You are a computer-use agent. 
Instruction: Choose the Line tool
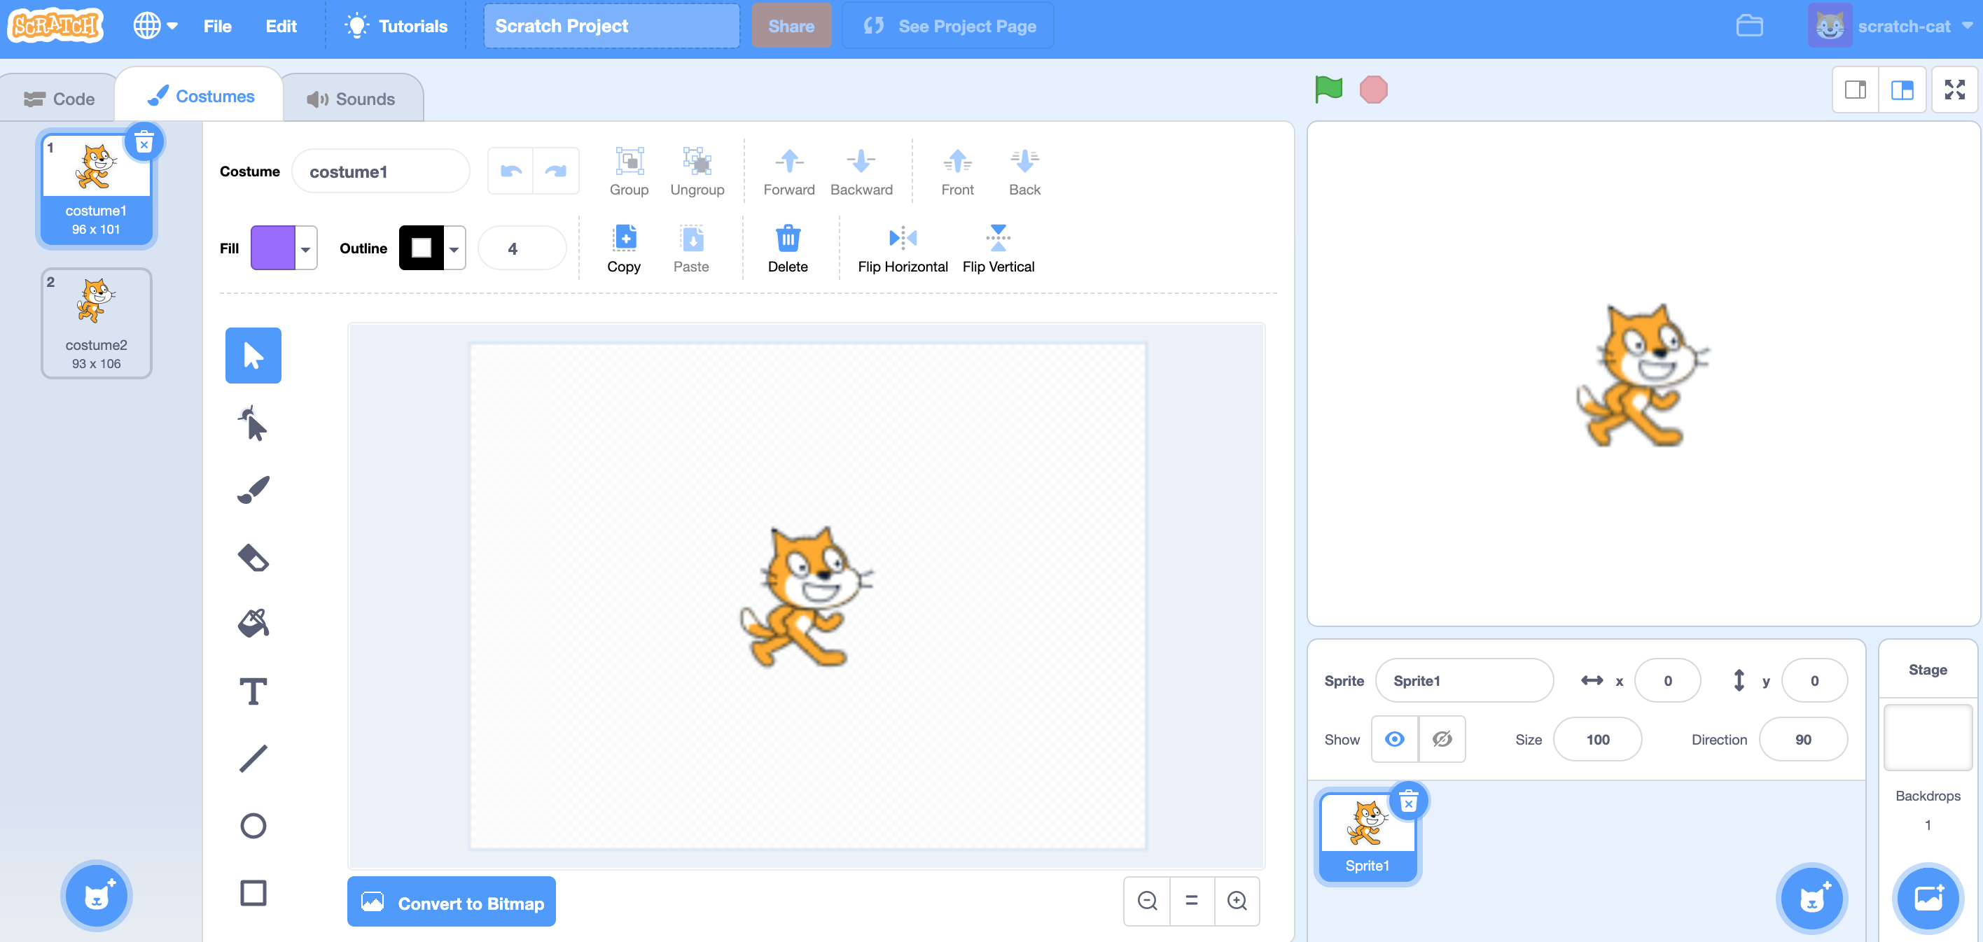253,757
